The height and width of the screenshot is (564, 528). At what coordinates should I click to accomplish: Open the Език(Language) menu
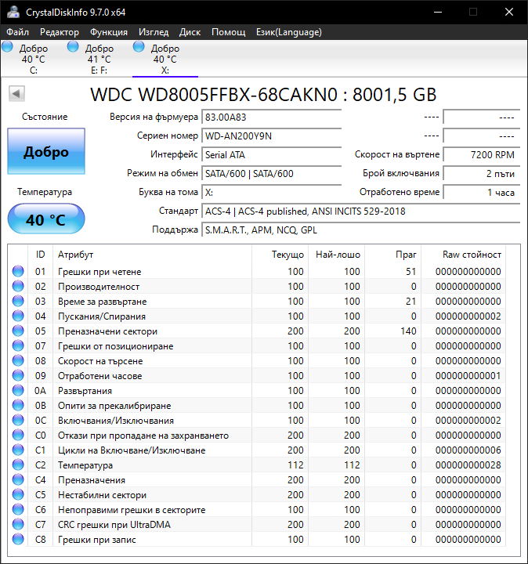point(289,32)
